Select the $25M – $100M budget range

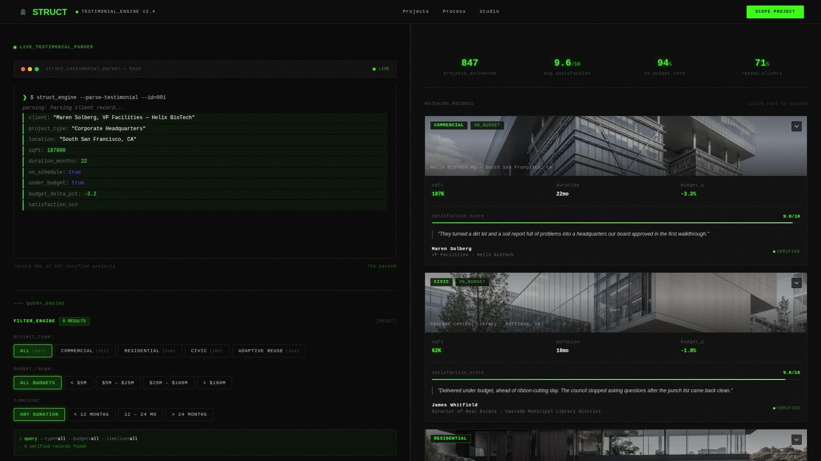[x=168, y=383]
